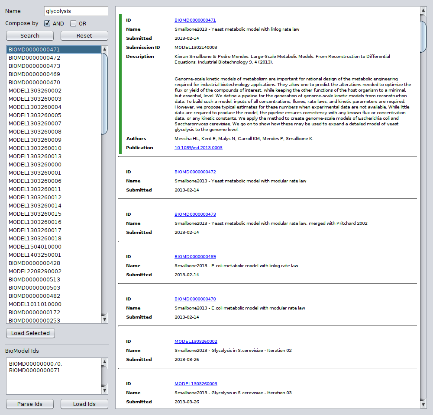Select BIOMD0000000428 in the model list

pyautogui.click(x=54, y=263)
